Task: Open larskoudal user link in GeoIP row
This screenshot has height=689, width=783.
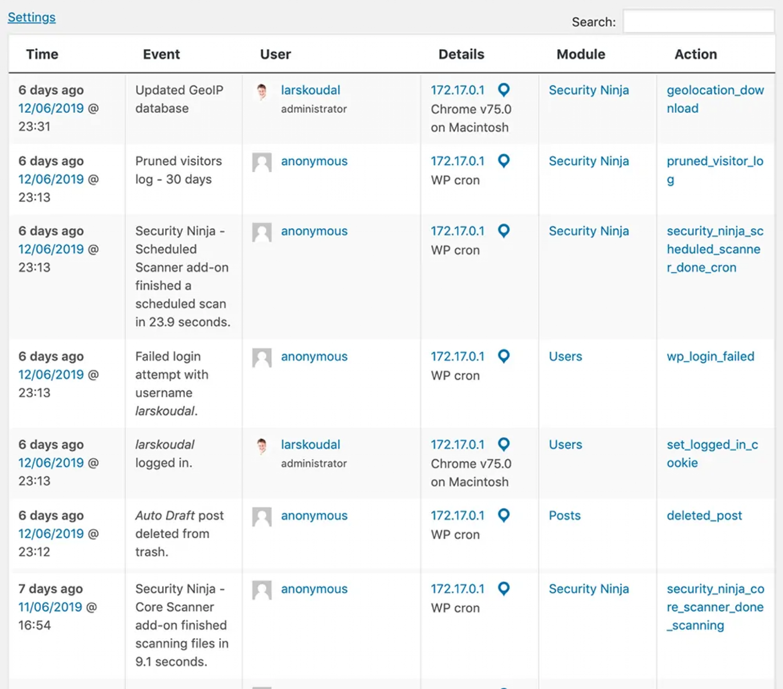Action: 311,91
